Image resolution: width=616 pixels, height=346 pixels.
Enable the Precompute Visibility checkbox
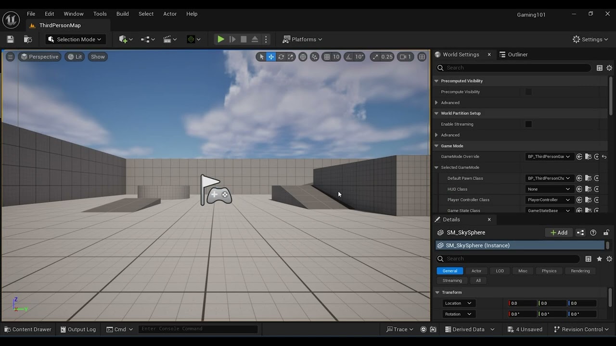coord(528,92)
